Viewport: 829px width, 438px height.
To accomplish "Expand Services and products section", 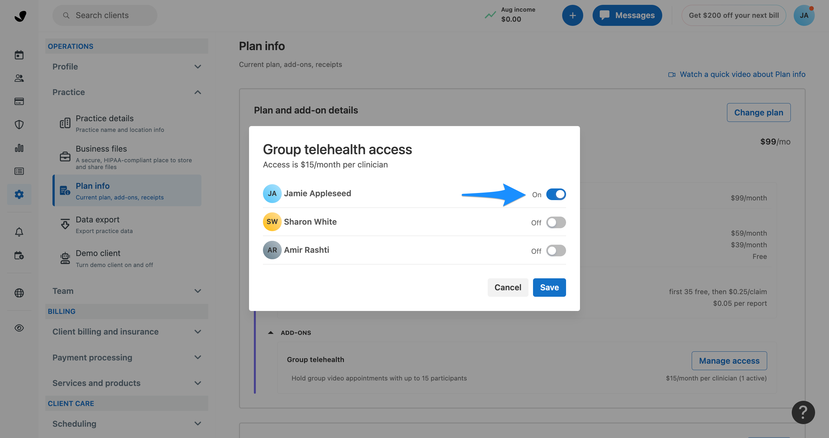I will (x=127, y=383).
